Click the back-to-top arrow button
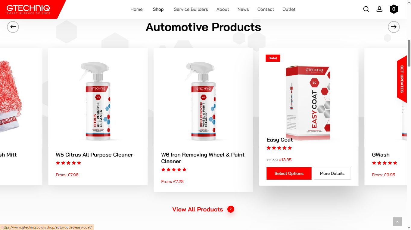The width and height of the screenshot is (411, 230). 397,222
